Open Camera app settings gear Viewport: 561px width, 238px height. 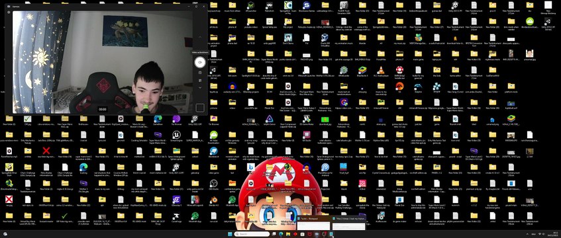pyautogui.click(x=9, y=12)
